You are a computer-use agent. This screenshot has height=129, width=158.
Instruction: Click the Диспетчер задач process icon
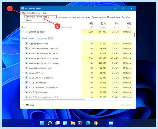point(27,32)
